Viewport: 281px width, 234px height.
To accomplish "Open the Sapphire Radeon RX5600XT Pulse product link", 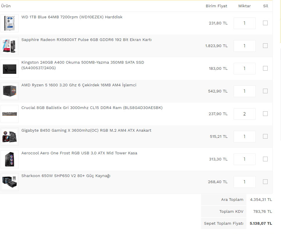I will 86,40.
